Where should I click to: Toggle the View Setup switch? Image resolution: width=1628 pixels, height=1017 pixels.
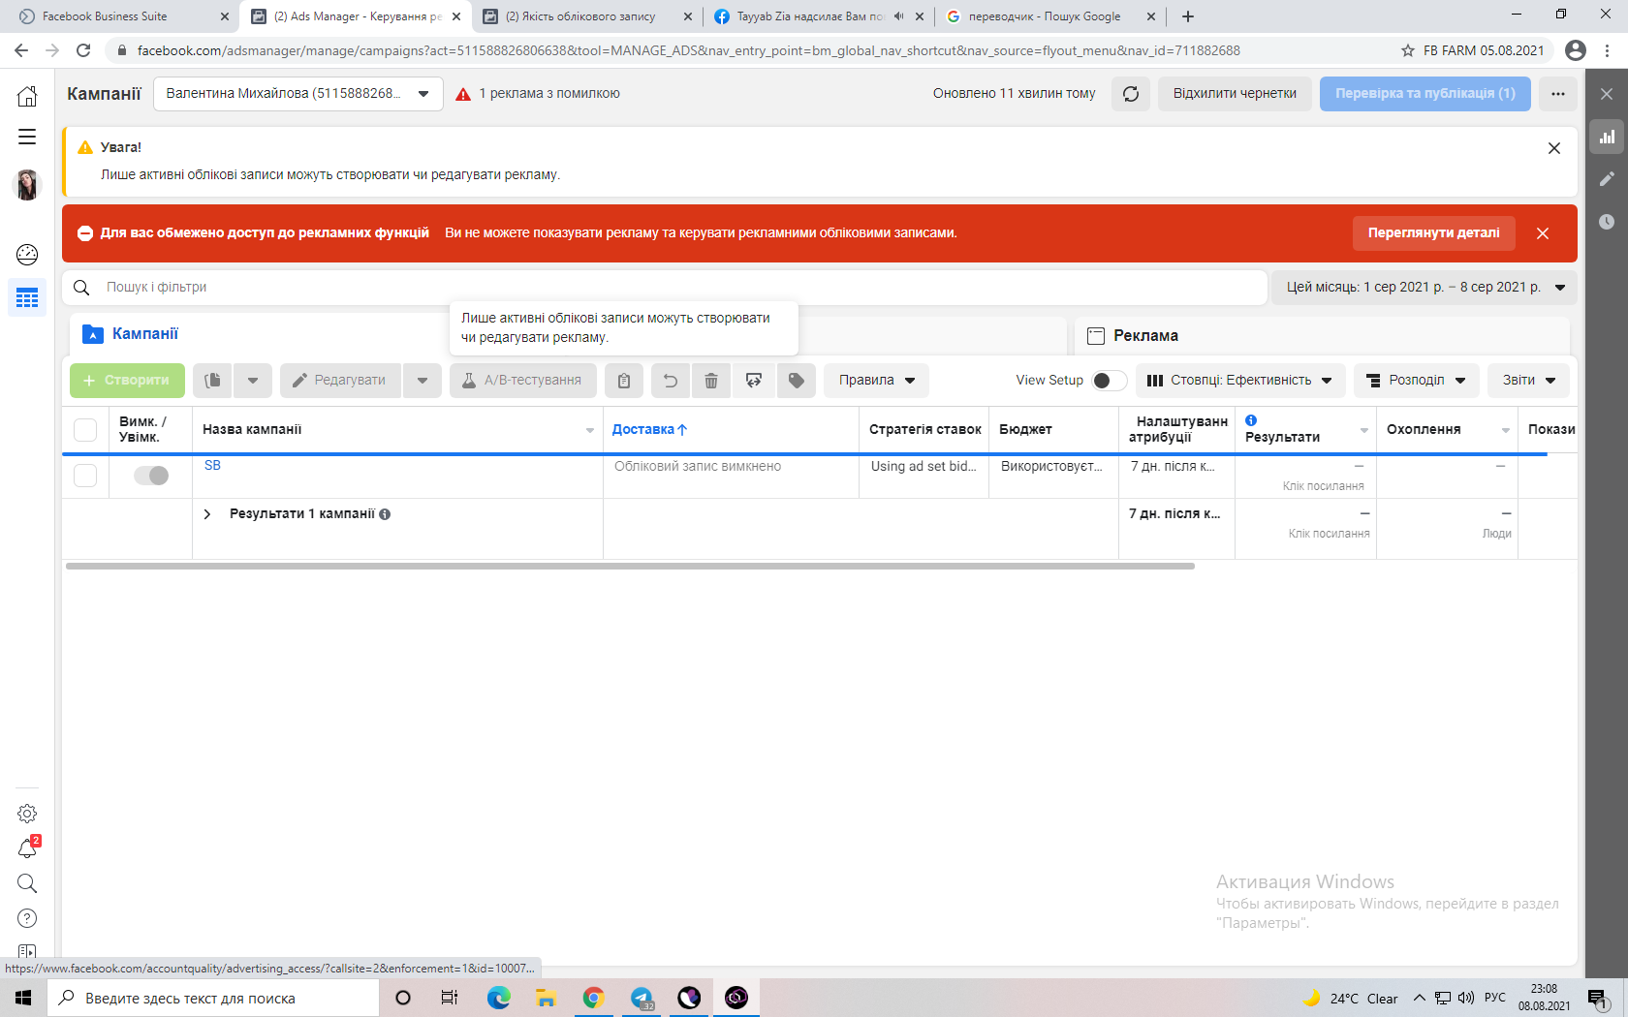1110,381
